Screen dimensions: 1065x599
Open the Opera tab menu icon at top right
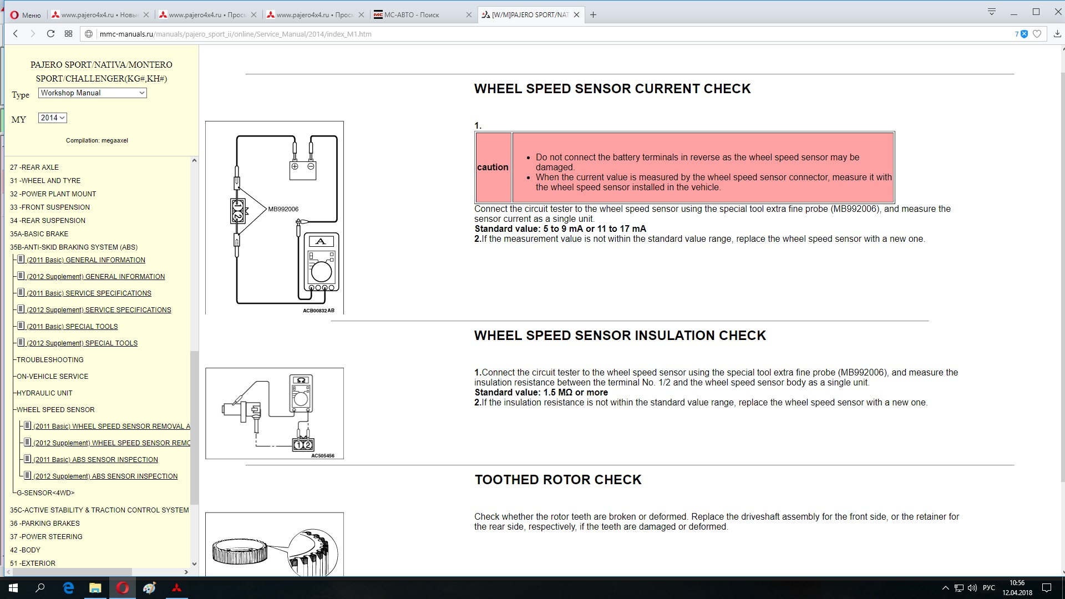(x=992, y=12)
